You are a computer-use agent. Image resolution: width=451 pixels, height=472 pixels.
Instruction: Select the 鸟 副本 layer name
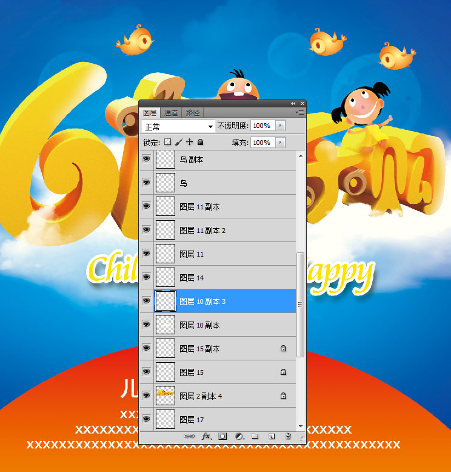pos(192,160)
